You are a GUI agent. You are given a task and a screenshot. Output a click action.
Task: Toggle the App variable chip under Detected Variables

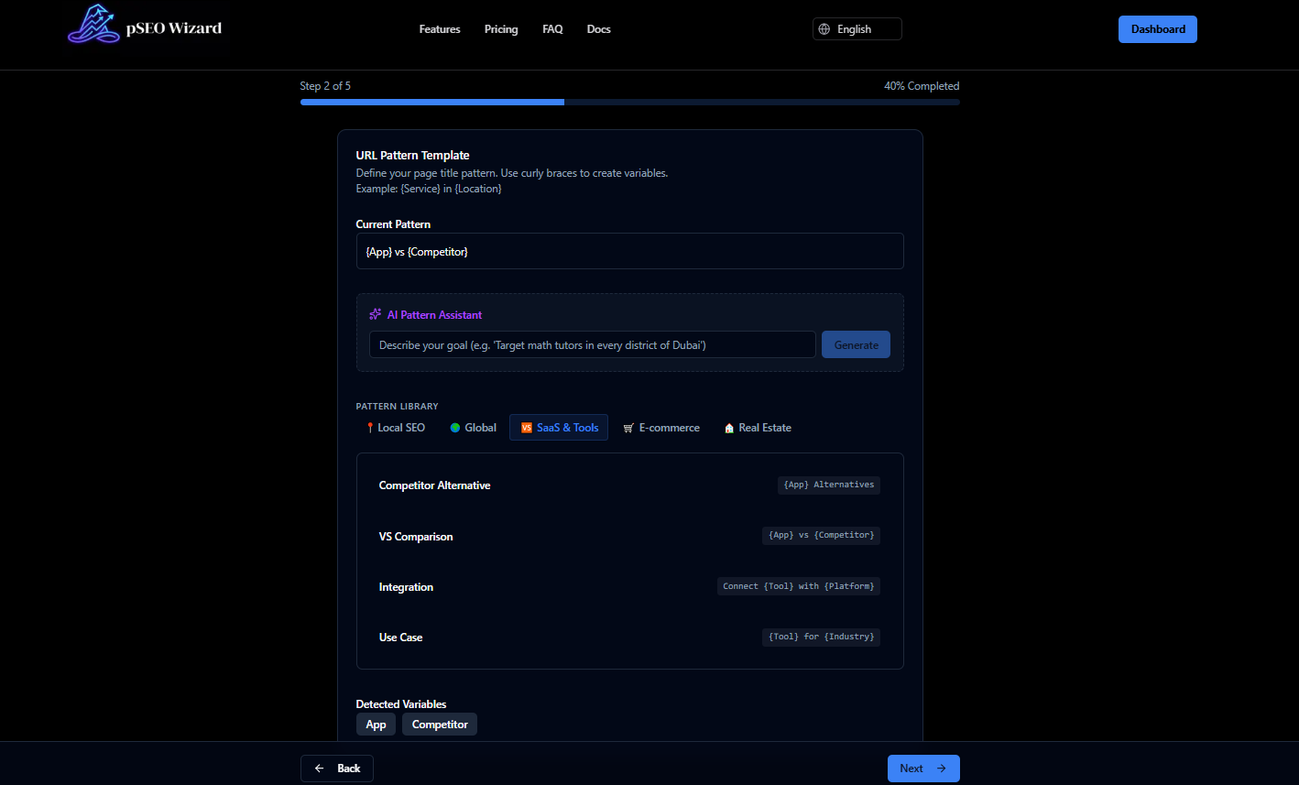tap(376, 724)
